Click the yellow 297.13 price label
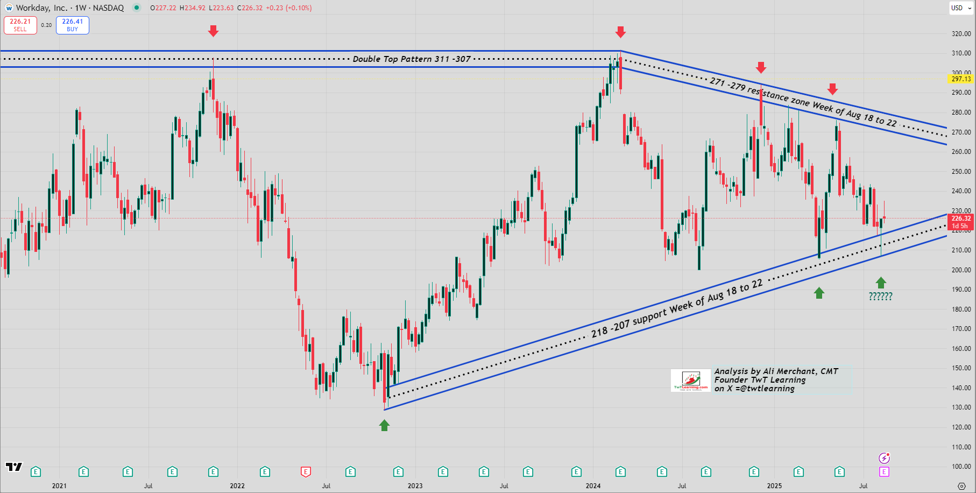 click(x=961, y=79)
